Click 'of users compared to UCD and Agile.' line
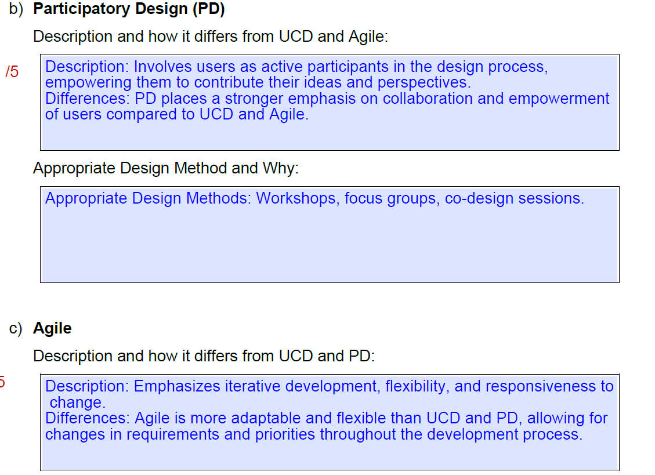The width and height of the screenshot is (655, 475). [177, 114]
